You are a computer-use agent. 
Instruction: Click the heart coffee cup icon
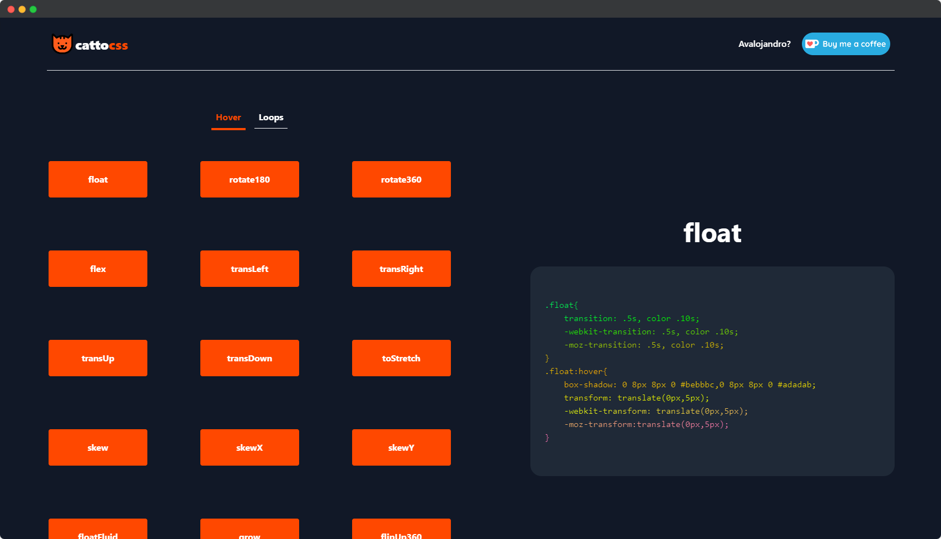[x=812, y=44]
